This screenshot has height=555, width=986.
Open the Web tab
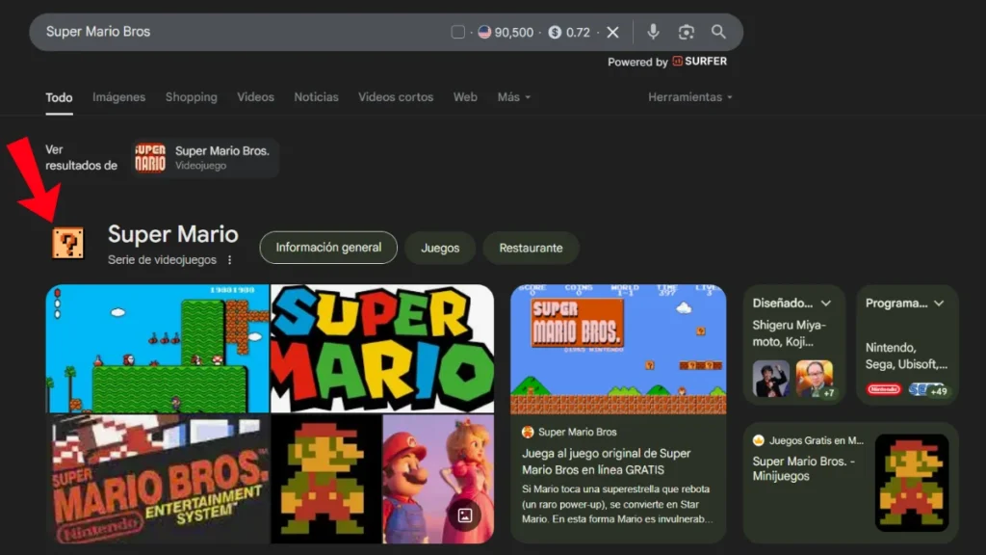pos(465,97)
